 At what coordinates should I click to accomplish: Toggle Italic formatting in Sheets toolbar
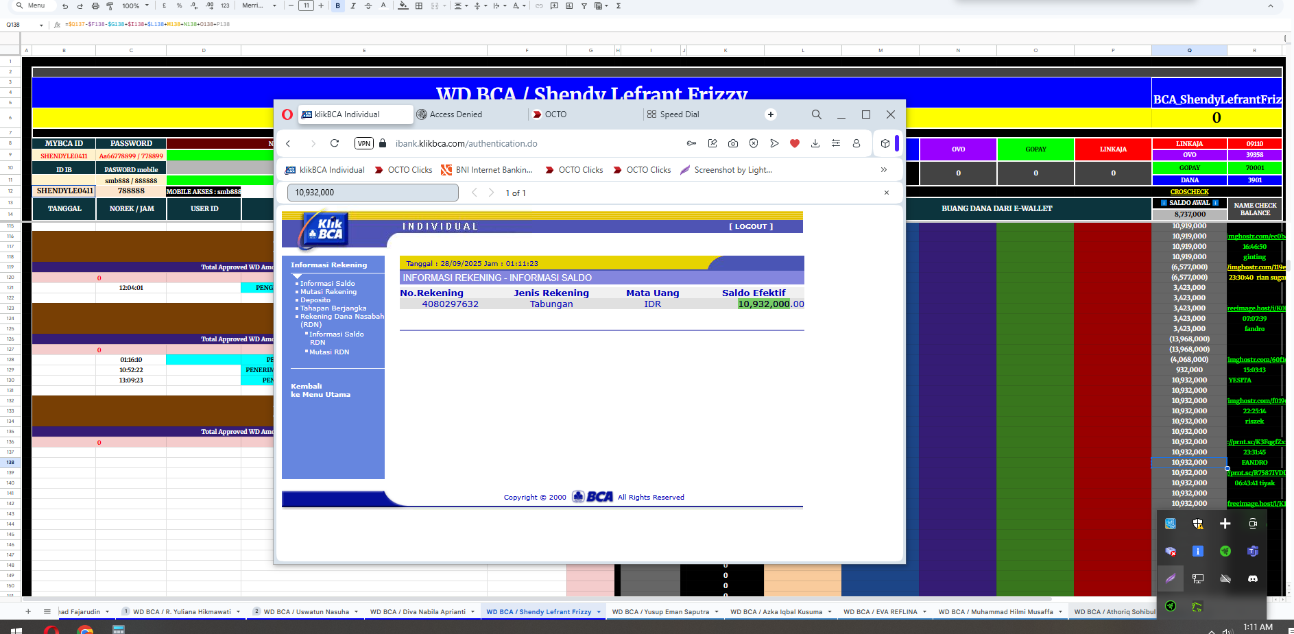click(353, 5)
